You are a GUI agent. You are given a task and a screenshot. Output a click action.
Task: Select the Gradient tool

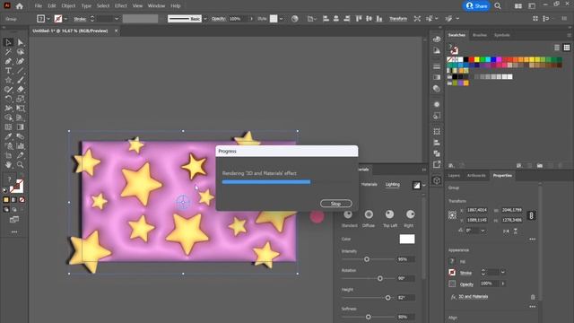(20, 127)
